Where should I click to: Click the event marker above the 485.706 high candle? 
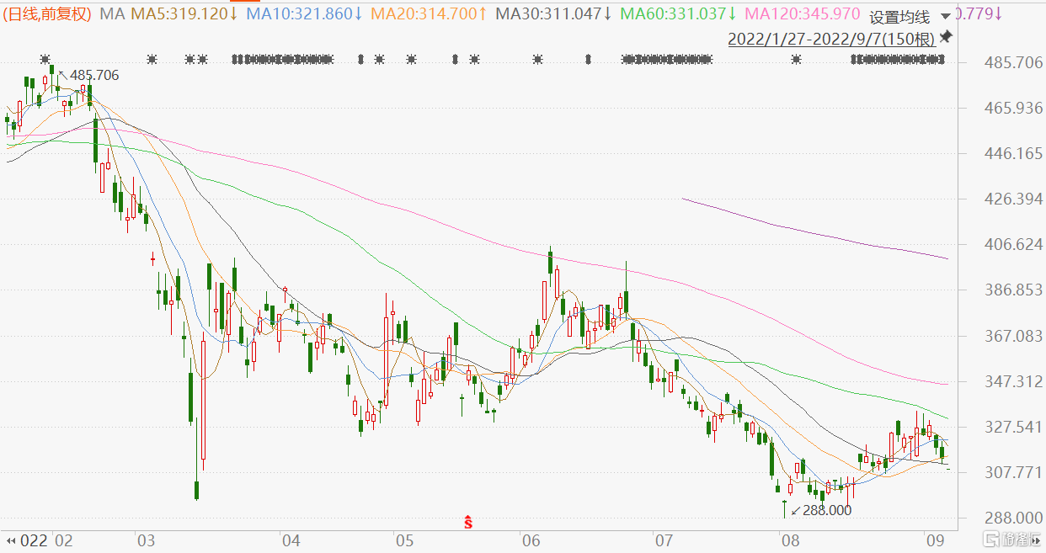[45, 59]
